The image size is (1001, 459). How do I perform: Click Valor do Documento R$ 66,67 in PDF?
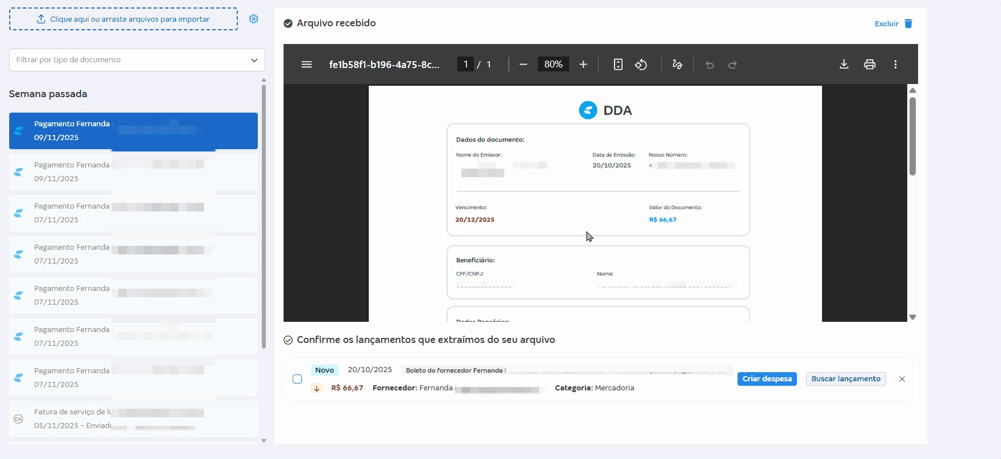click(663, 219)
